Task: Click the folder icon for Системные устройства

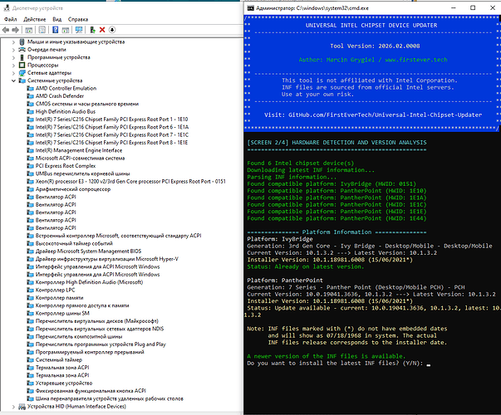Action: 22,81
